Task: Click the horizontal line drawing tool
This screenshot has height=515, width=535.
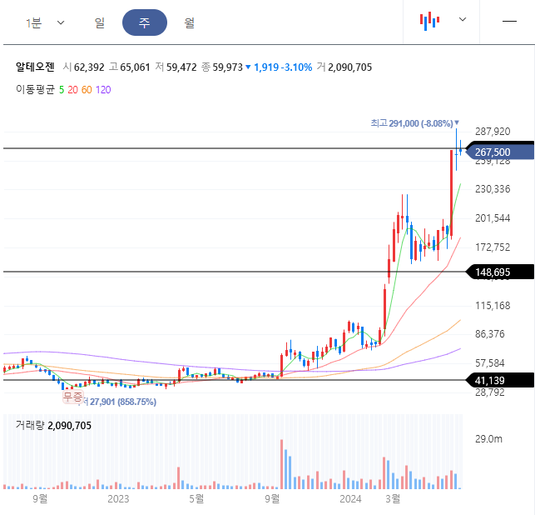Action: pos(509,21)
